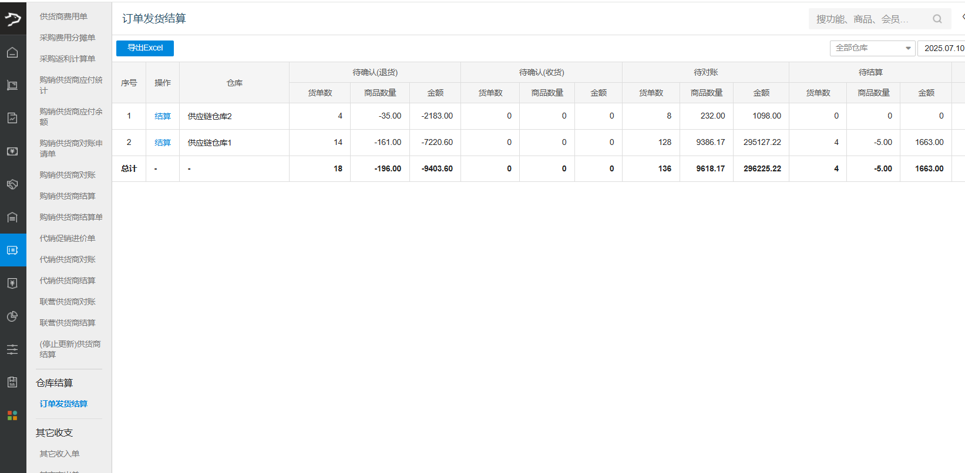Click the logo icon at top left
This screenshot has height=473, width=965.
click(12, 19)
